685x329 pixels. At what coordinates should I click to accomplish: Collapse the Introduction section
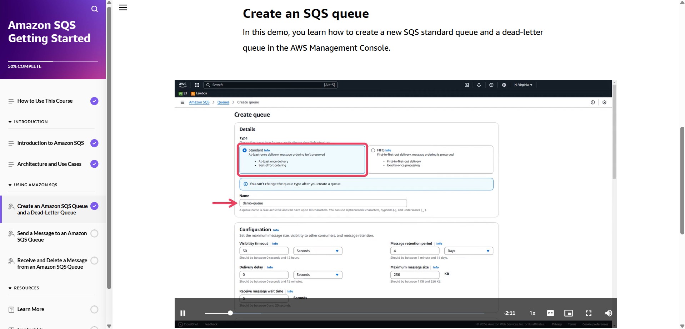tap(10, 122)
